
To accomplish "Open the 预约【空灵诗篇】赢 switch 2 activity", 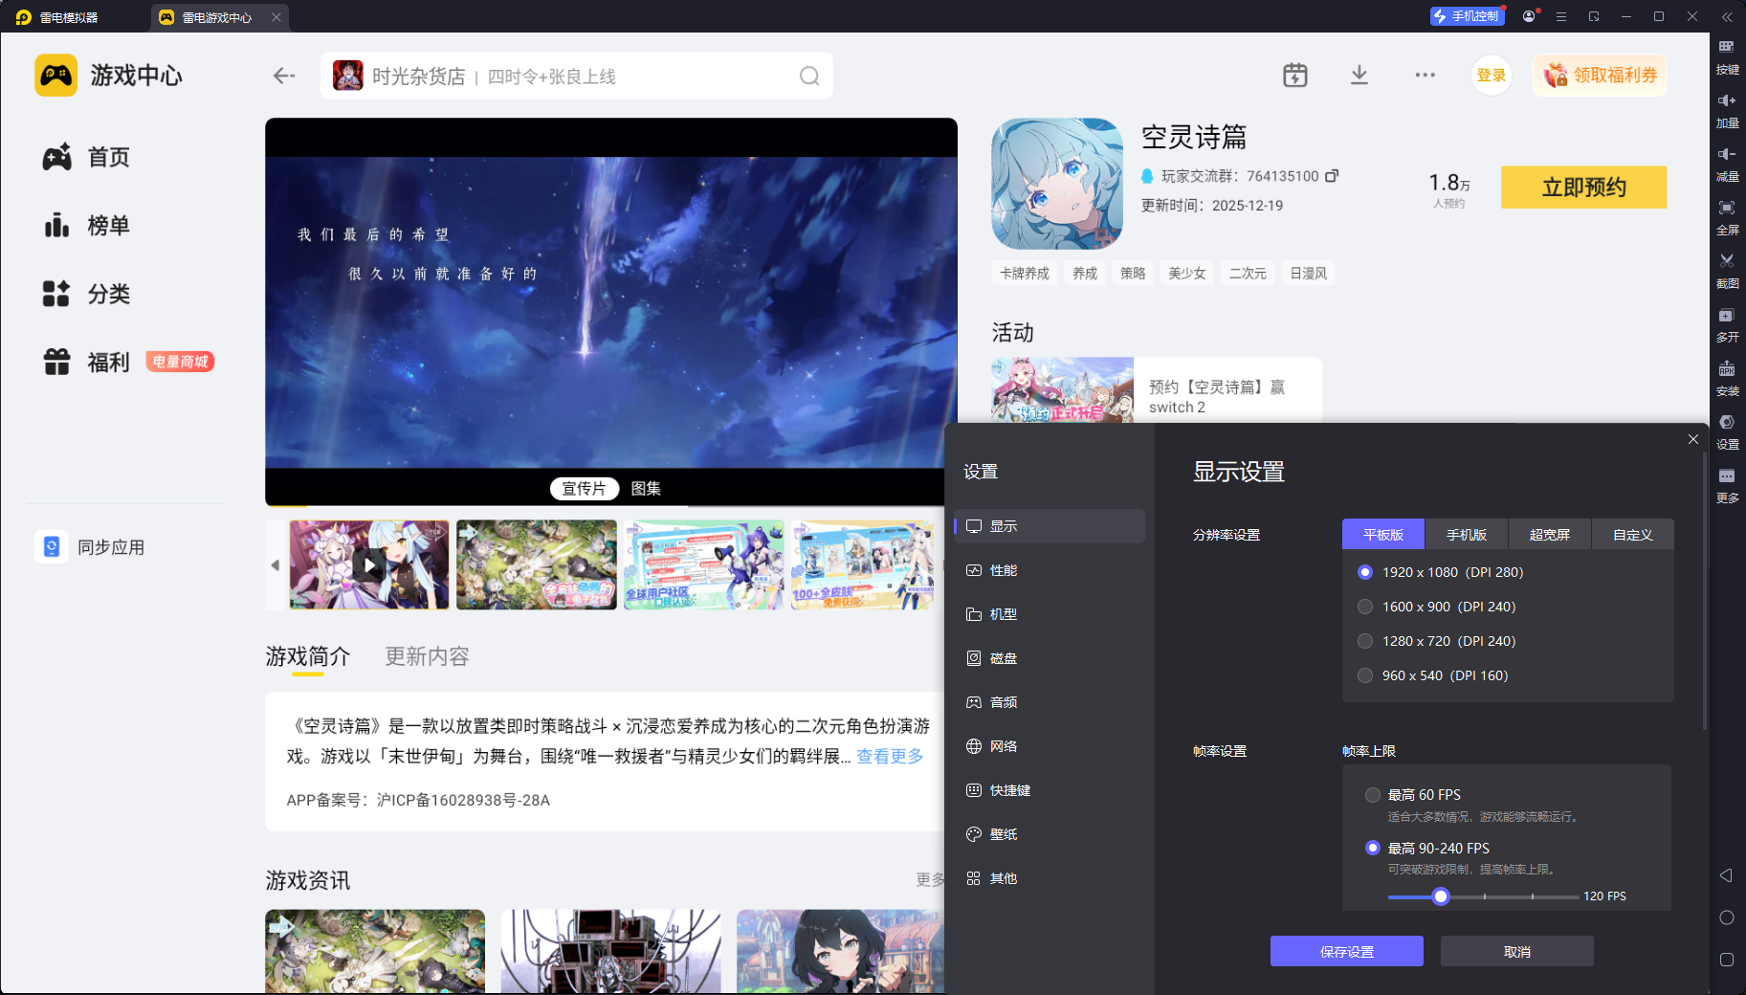I will (1157, 390).
